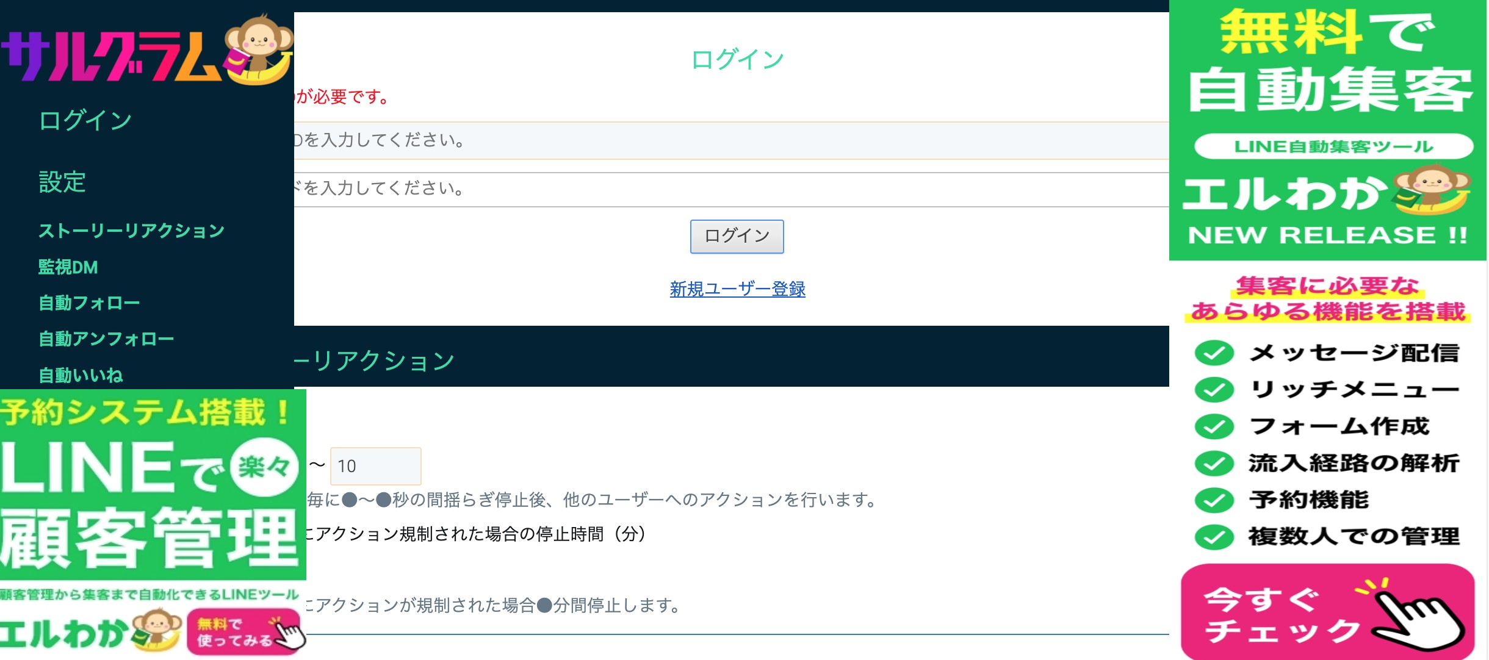Click the ログイン heading above the login form
The image size is (1489, 660).
(737, 60)
